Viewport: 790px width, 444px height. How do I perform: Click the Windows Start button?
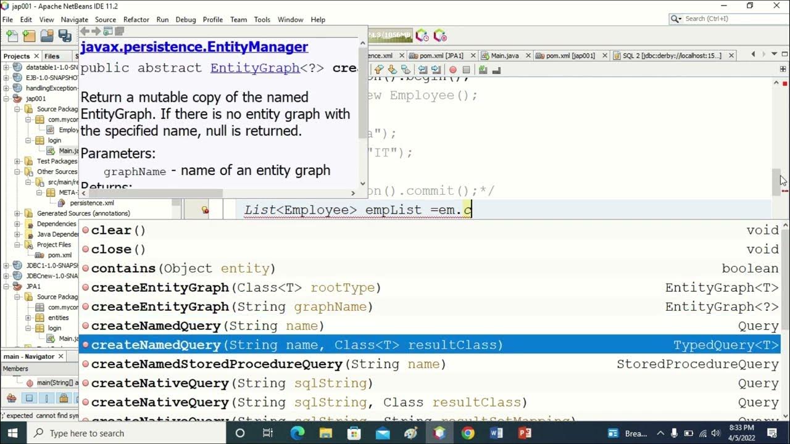(12, 433)
